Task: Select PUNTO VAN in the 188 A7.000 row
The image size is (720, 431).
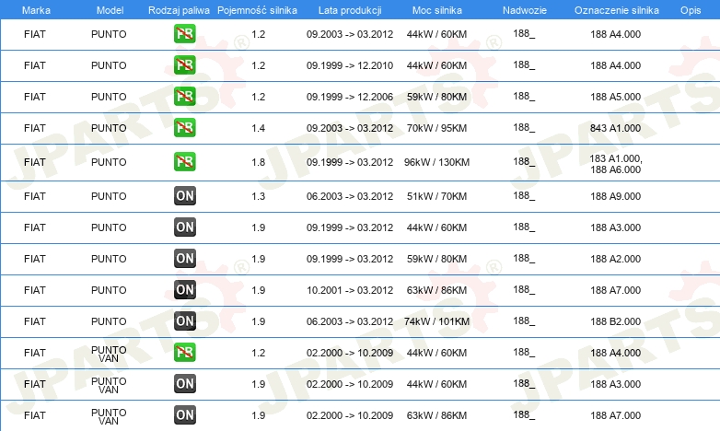Action: pyautogui.click(x=109, y=416)
